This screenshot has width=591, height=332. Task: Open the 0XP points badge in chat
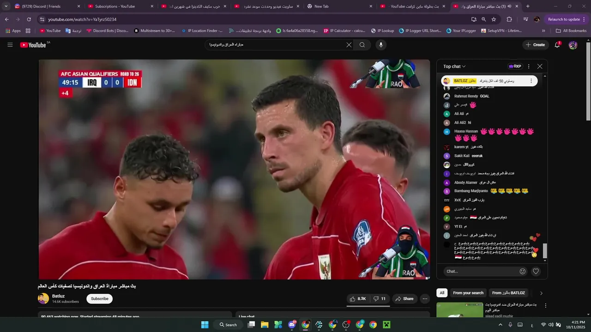[515, 66]
